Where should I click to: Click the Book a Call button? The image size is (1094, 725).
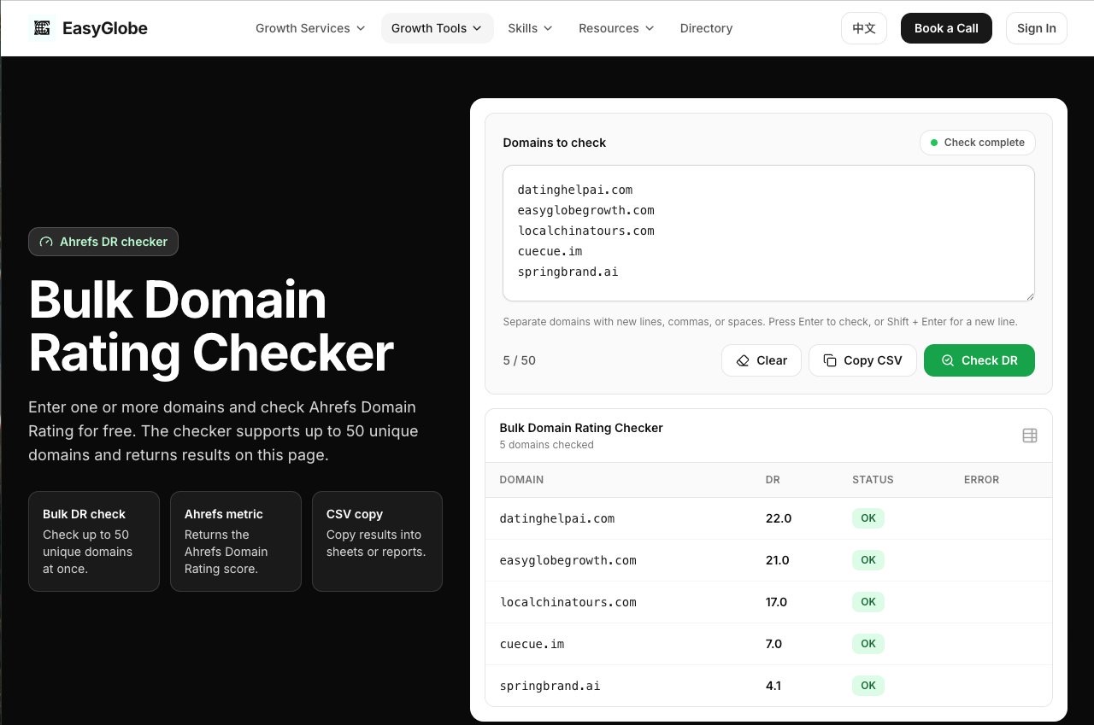(946, 28)
